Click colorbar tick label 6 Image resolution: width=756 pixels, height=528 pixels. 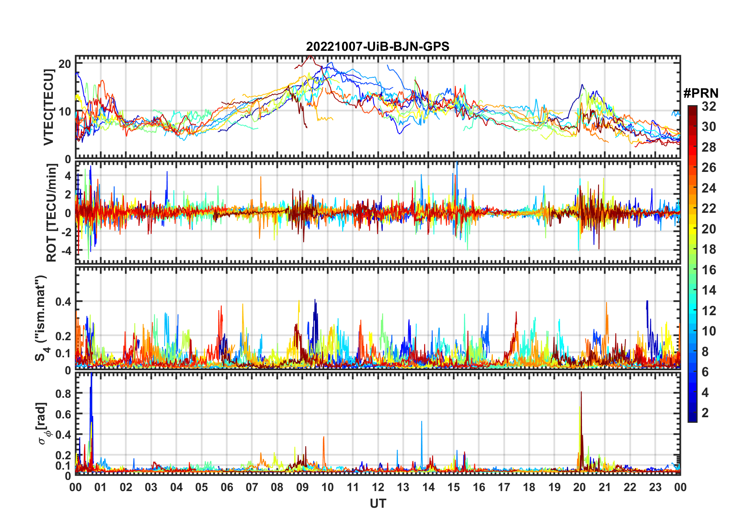tap(705, 372)
